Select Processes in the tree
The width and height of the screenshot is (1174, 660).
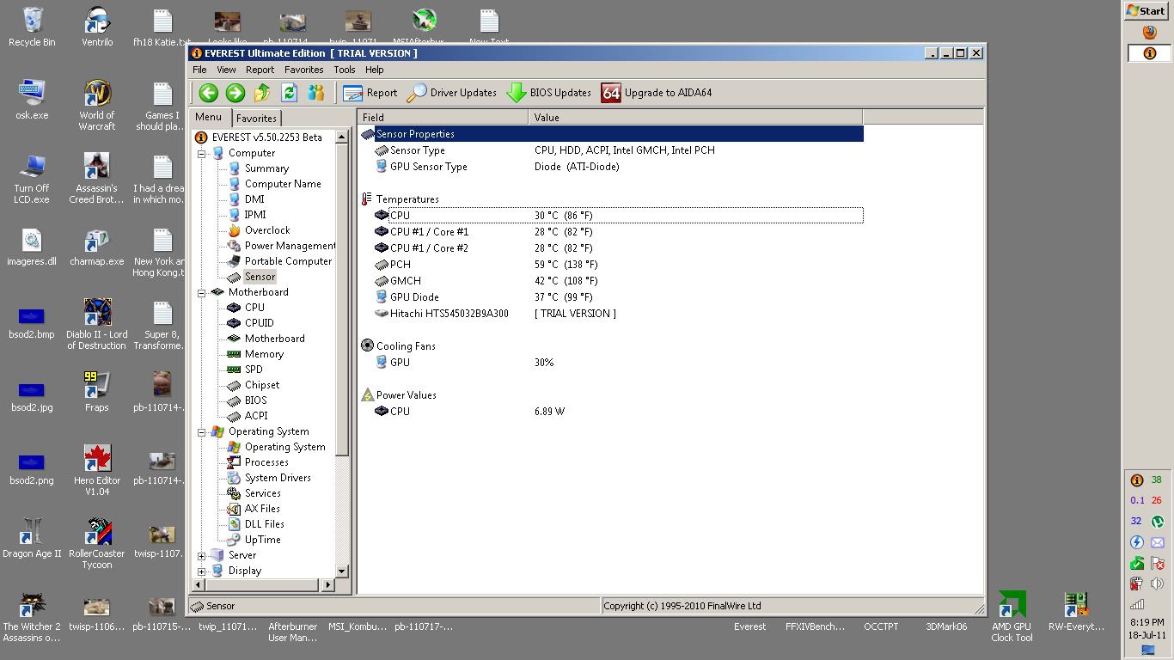pyautogui.click(x=266, y=462)
